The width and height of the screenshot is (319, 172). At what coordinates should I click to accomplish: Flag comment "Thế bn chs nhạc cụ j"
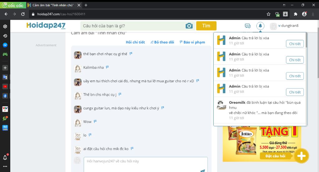click(120, 94)
